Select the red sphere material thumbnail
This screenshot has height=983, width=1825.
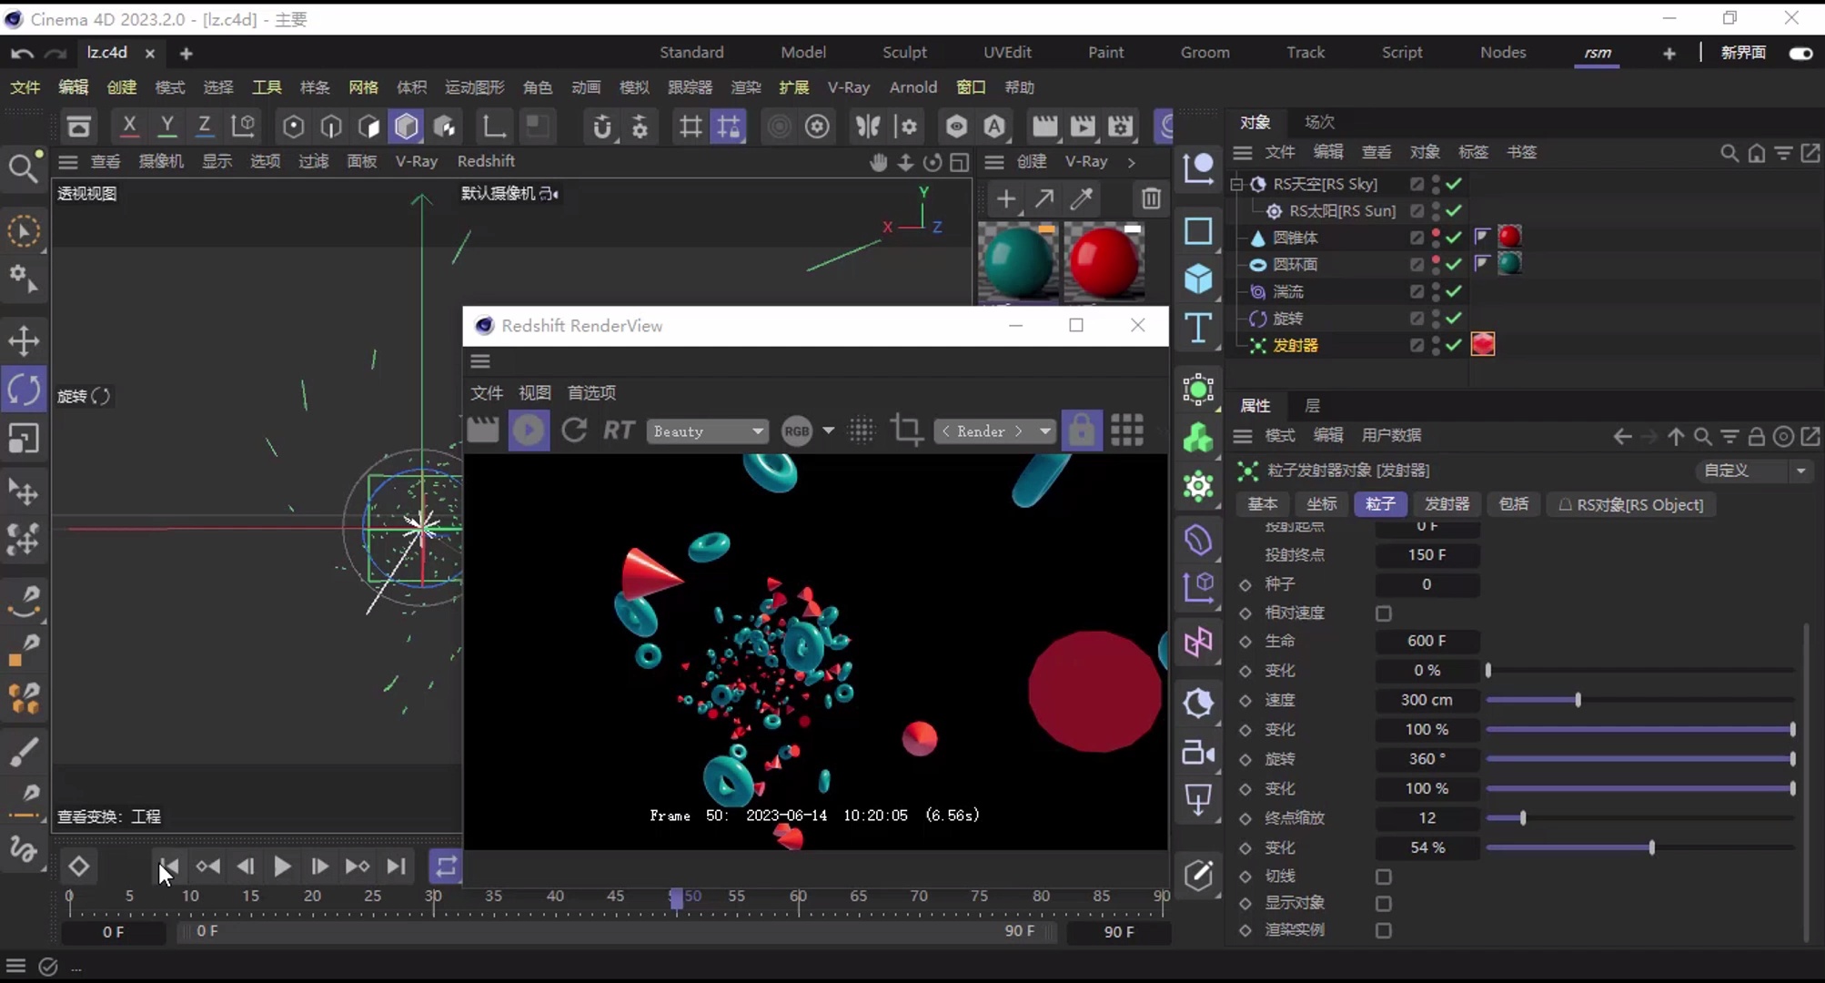[1104, 262]
